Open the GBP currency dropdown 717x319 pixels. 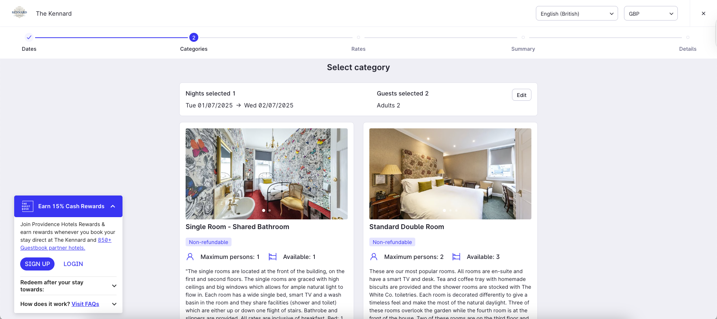pos(651,13)
